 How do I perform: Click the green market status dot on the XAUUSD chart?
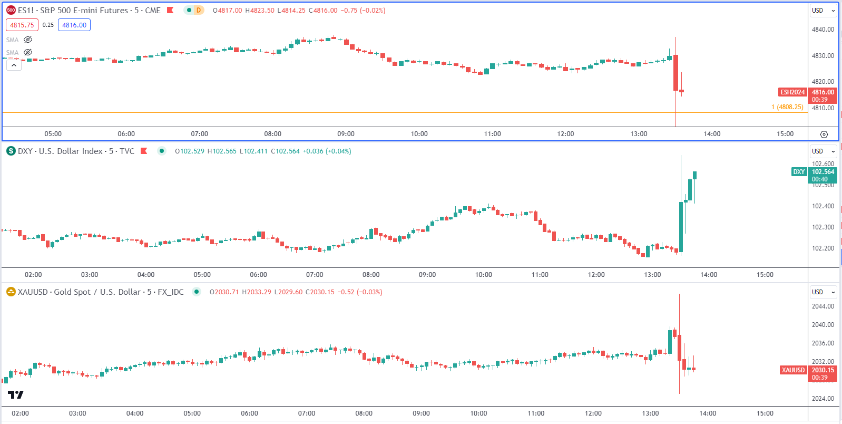click(197, 292)
